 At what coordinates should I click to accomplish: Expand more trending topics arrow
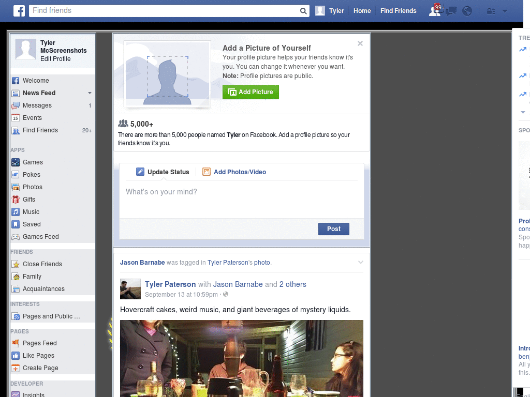click(523, 112)
